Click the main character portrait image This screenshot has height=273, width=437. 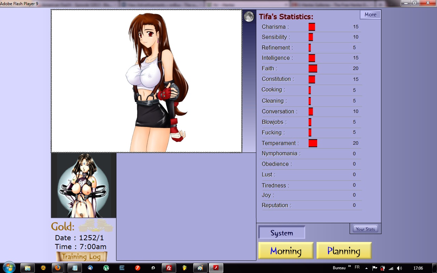click(146, 81)
